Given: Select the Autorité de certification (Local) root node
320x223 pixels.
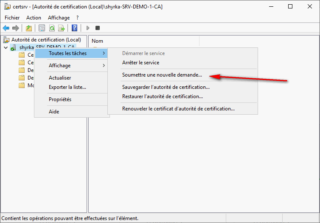Looking at the screenshot, I should [x=46, y=40].
